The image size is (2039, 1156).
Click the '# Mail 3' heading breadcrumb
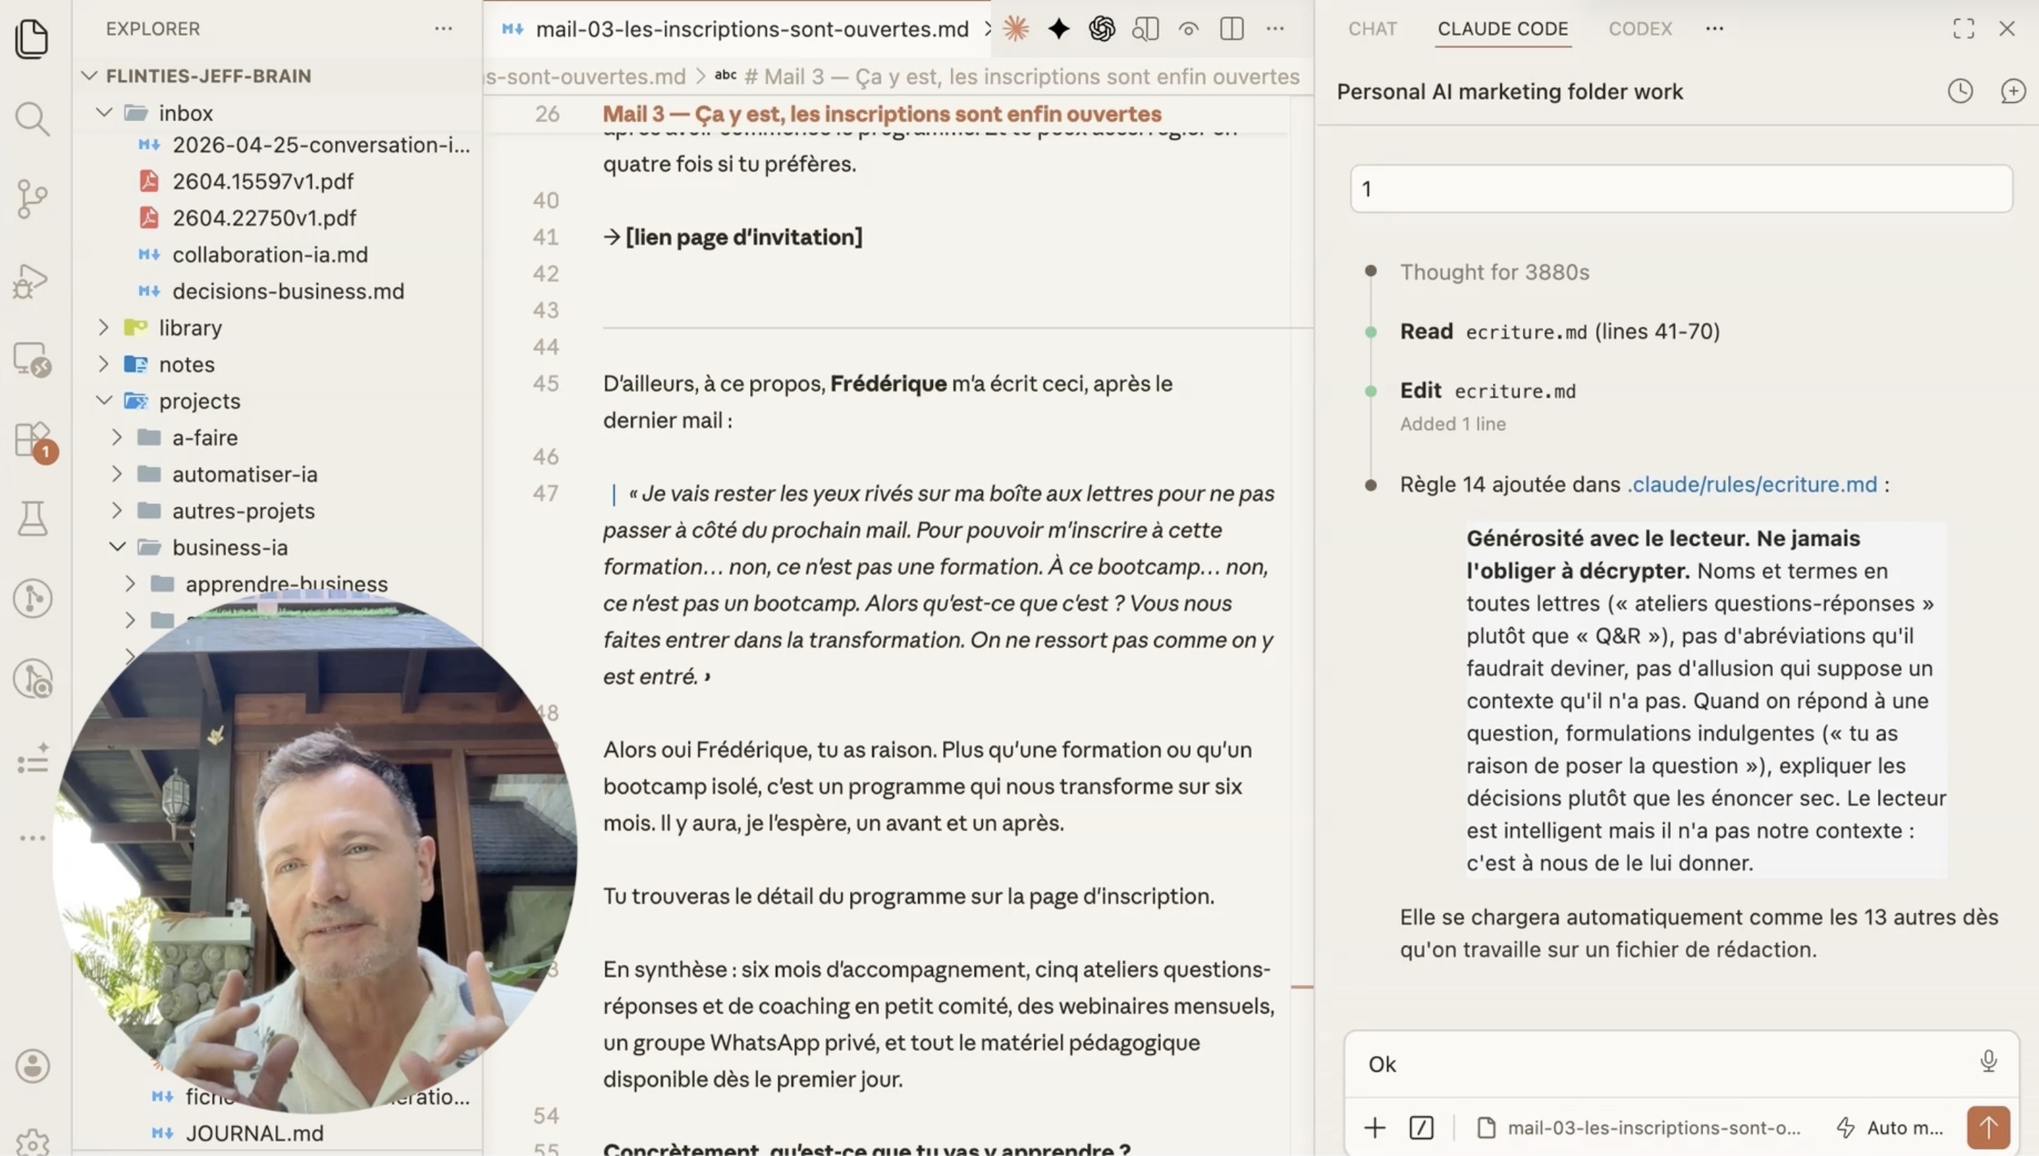[1007, 76]
